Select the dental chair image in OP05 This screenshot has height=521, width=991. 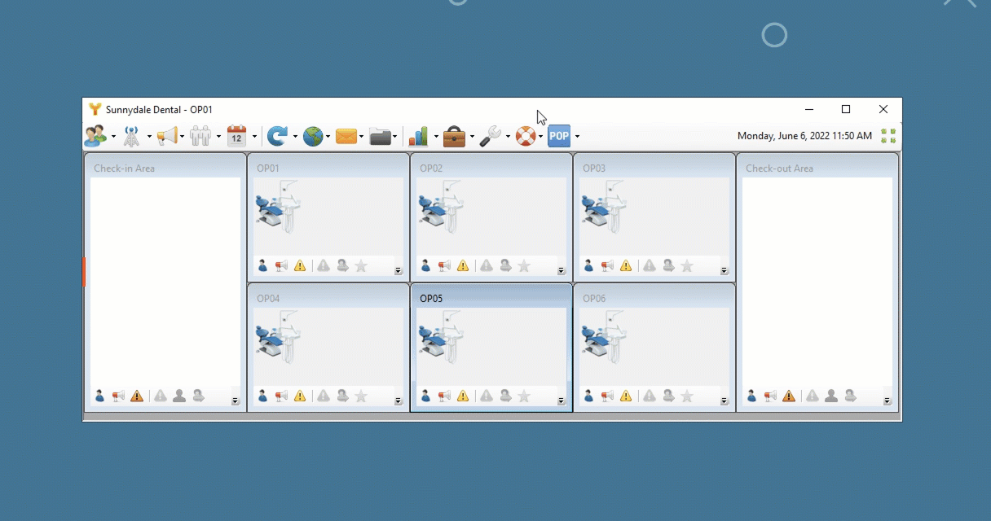point(442,338)
